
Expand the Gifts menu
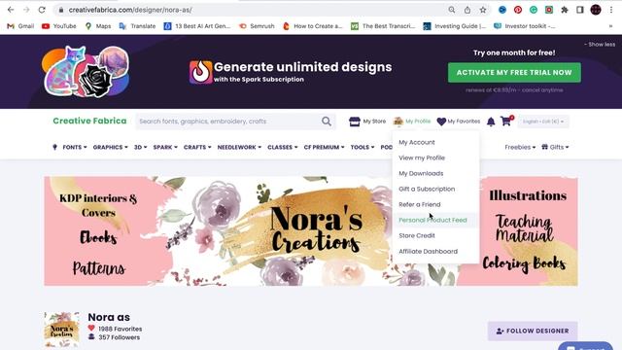[555, 147]
